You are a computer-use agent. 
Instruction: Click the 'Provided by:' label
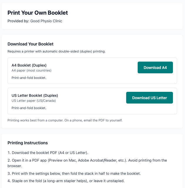point(18,21)
